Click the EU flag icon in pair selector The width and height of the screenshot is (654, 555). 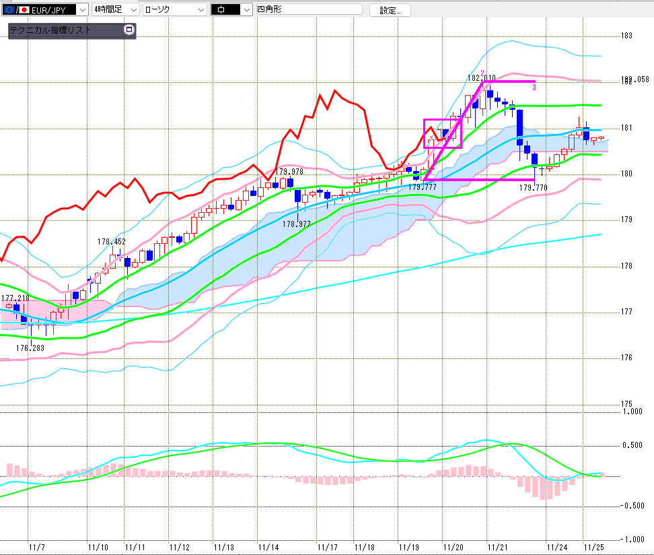pos(9,10)
